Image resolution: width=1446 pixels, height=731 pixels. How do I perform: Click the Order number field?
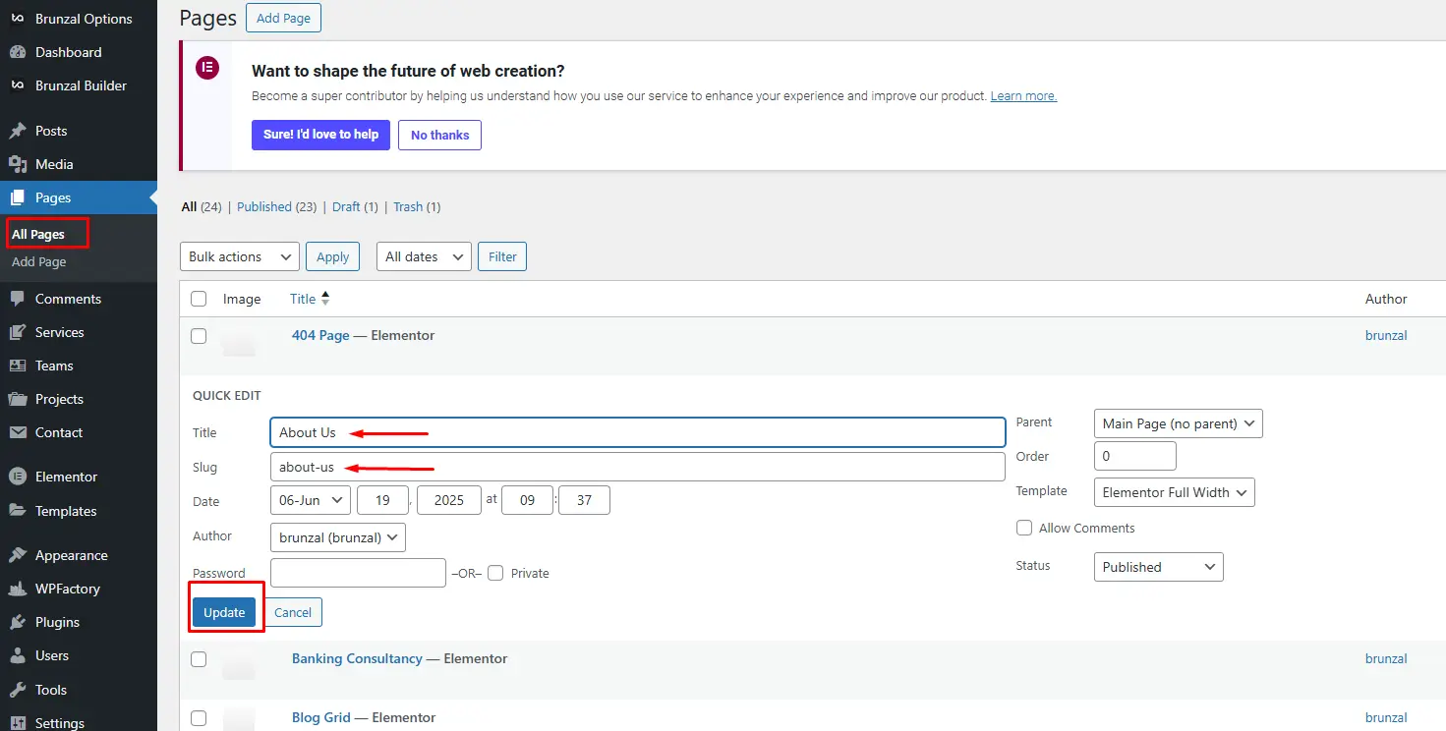pyautogui.click(x=1135, y=456)
